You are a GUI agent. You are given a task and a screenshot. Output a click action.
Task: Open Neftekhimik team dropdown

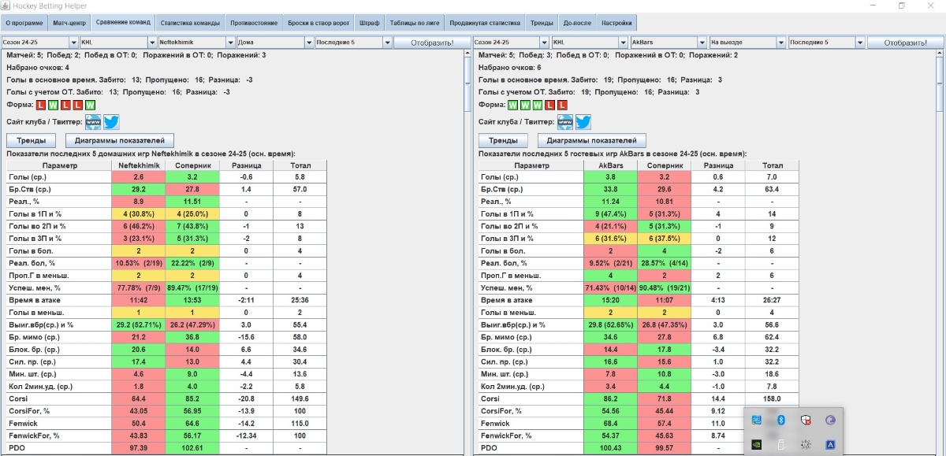(196, 43)
